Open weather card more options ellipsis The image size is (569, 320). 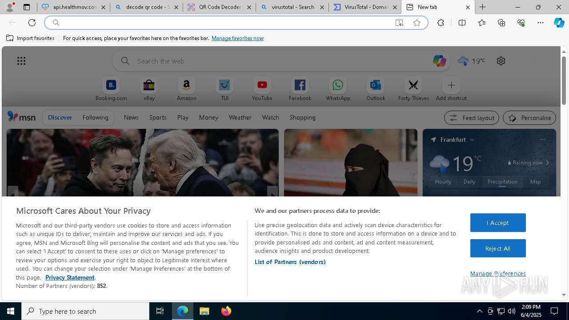point(542,140)
